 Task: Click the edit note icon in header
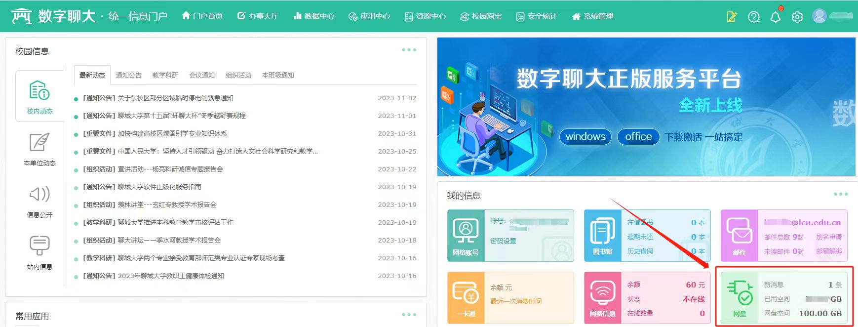pyautogui.click(x=732, y=17)
